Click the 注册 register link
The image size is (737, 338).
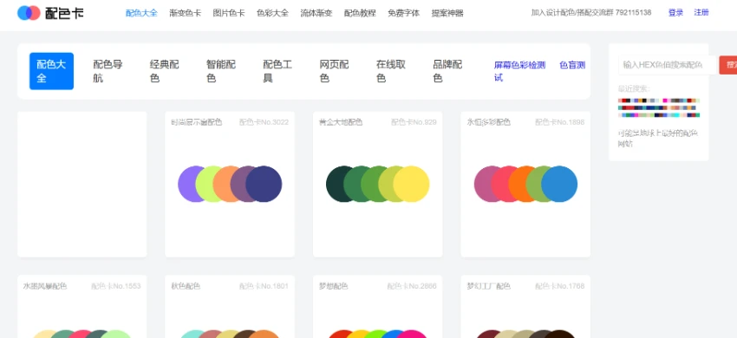[x=701, y=13]
